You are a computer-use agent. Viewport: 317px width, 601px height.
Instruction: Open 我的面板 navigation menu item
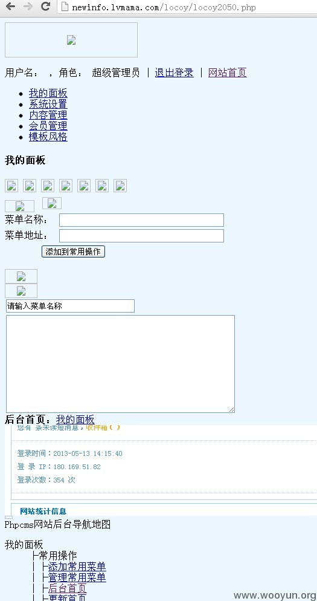point(48,93)
